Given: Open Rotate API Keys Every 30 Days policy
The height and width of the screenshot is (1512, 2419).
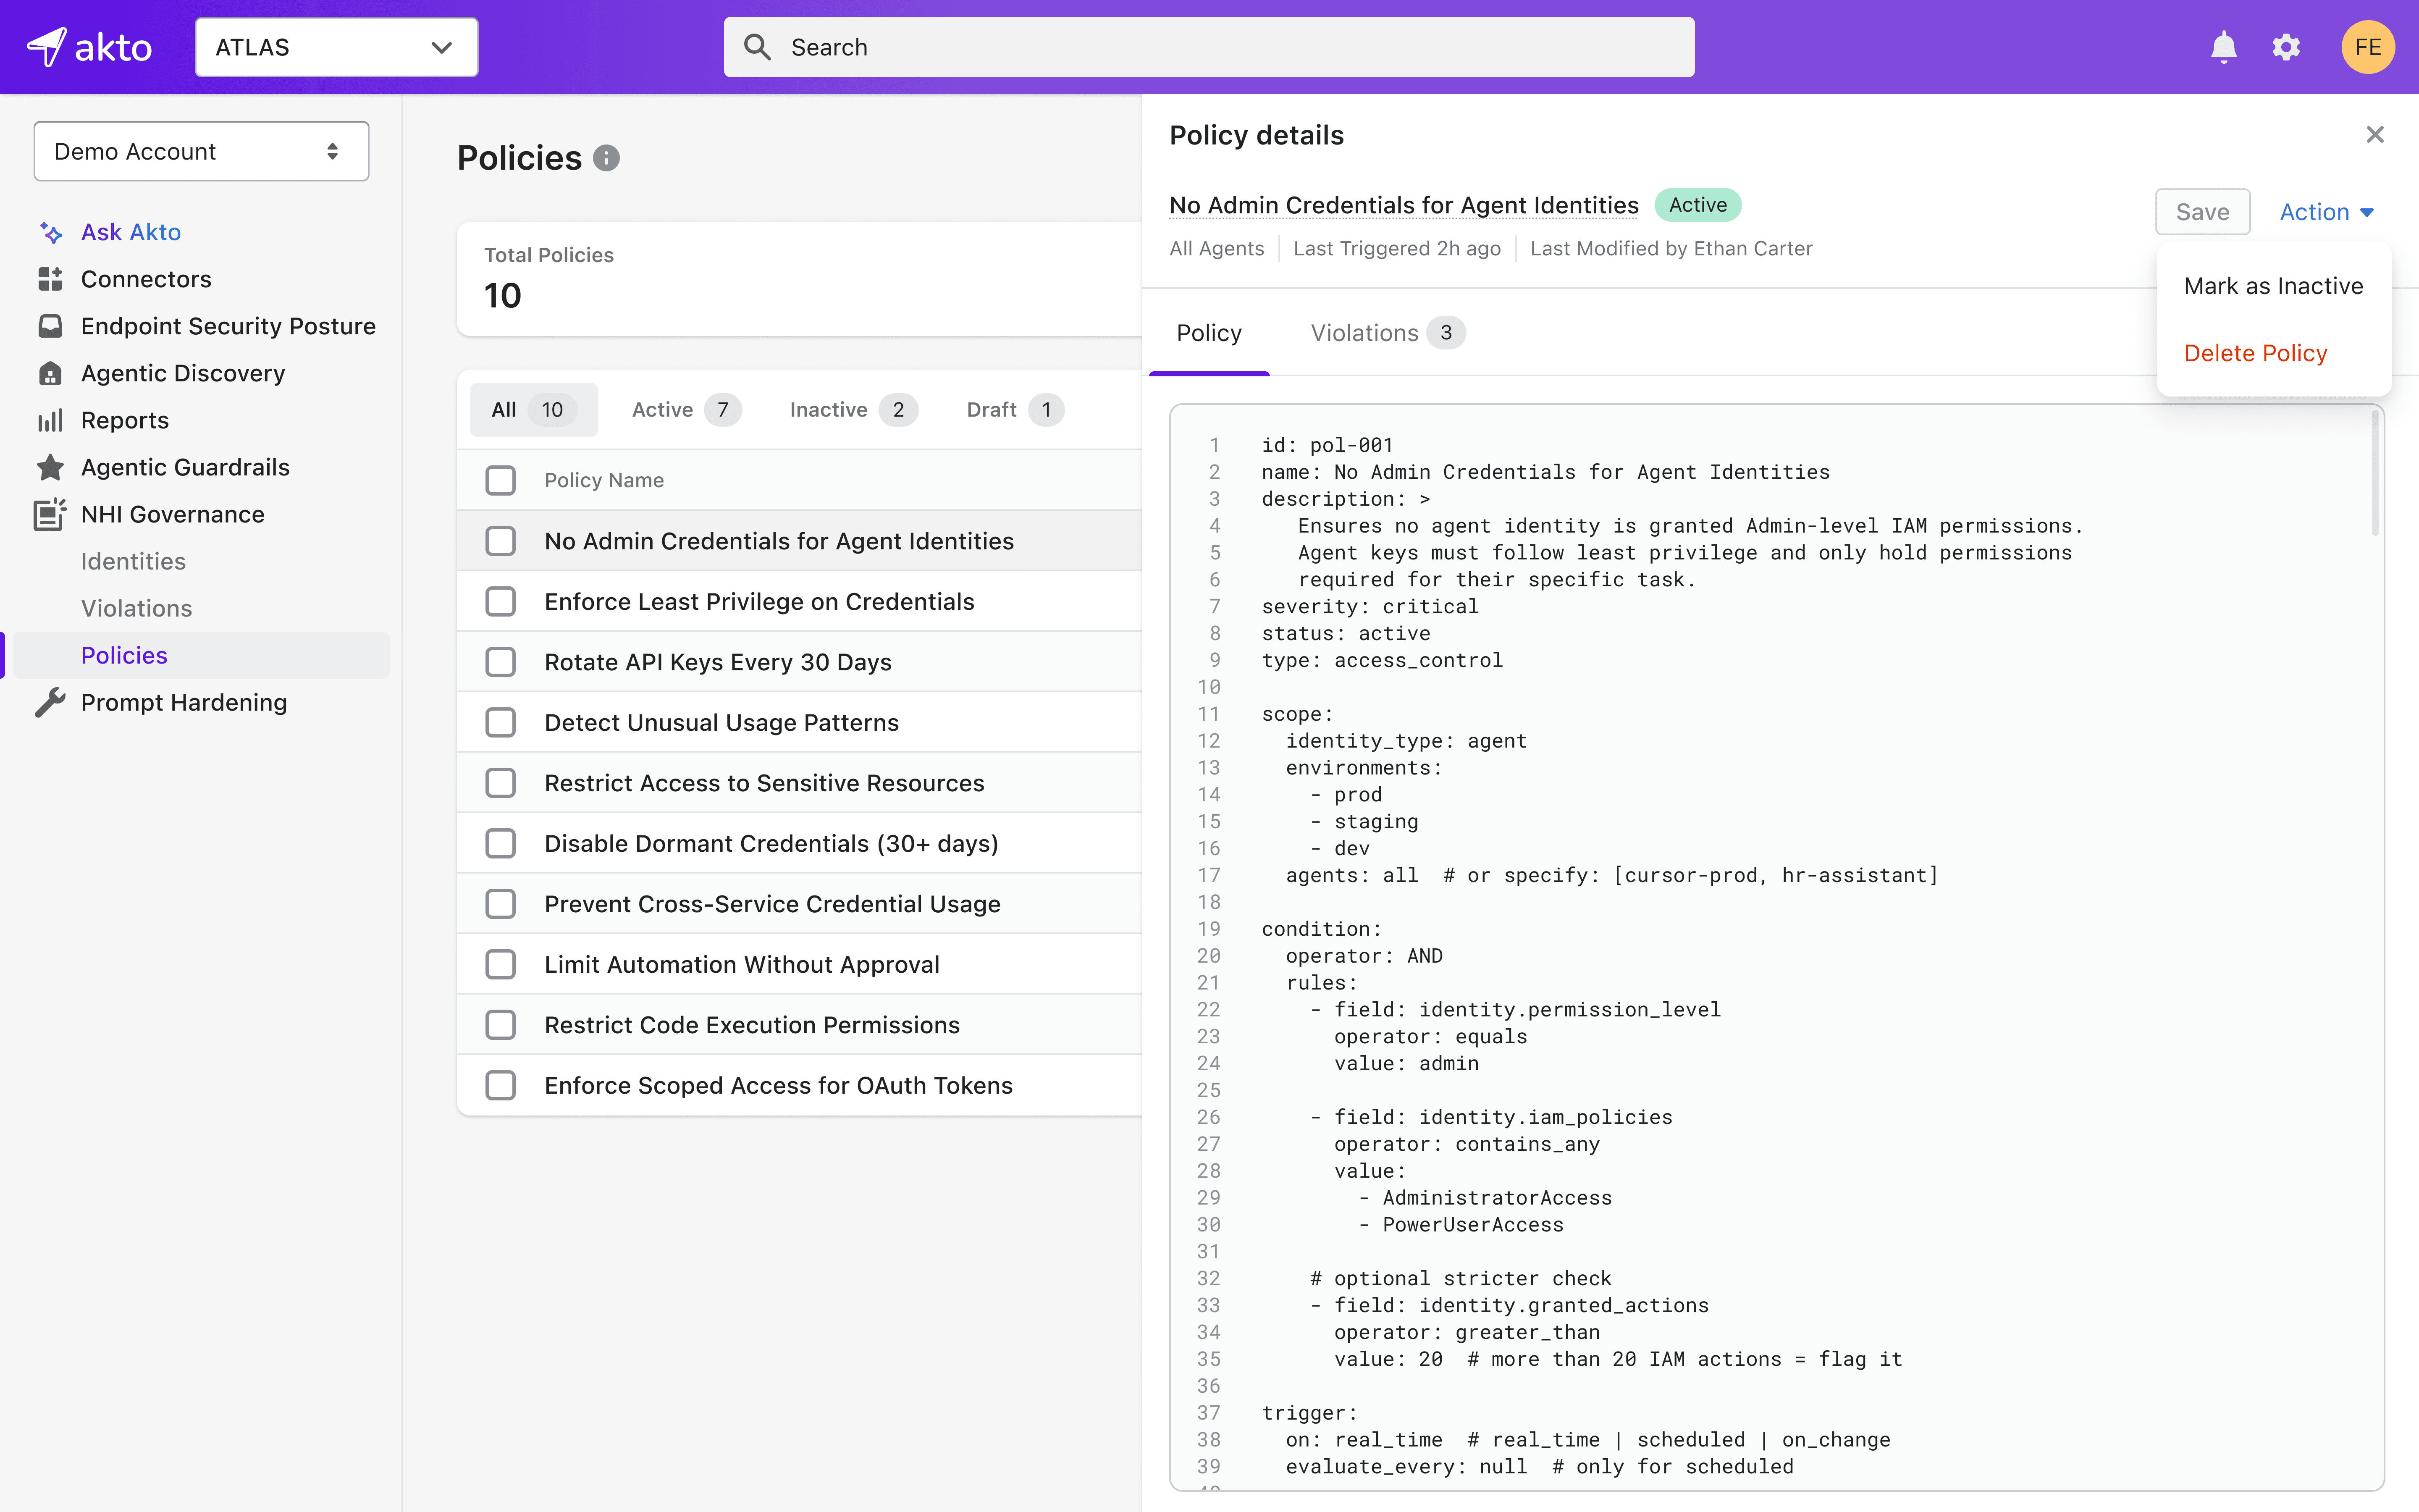Looking at the screenshot, I should click(718, 662).
